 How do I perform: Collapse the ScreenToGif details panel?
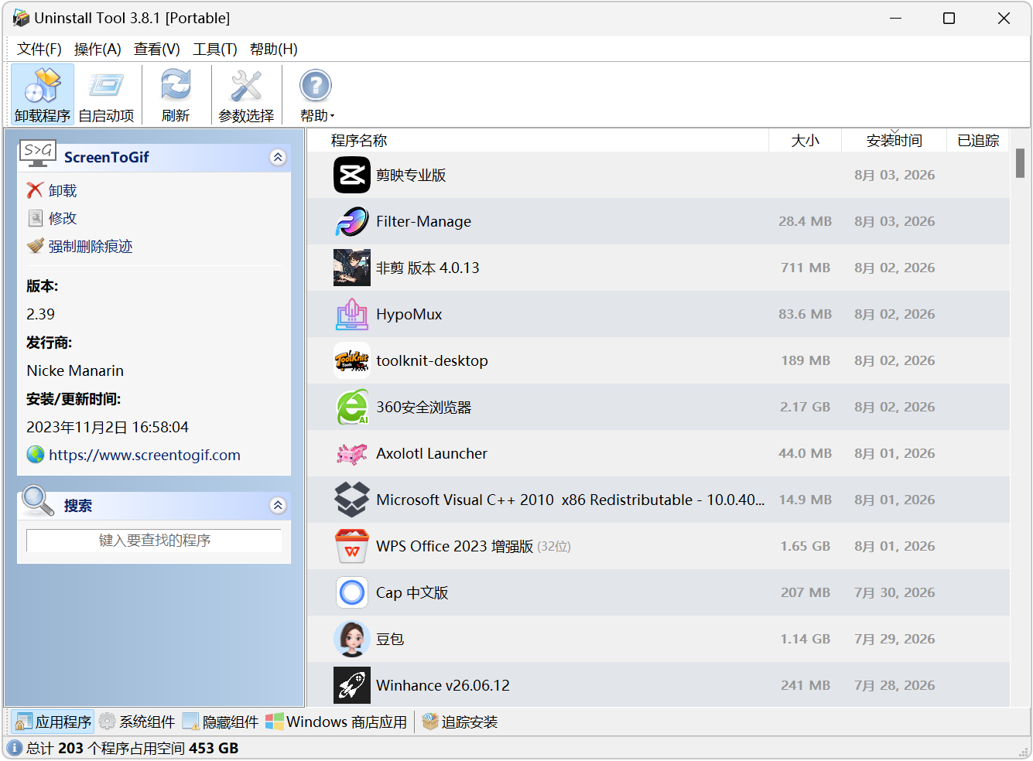pos(278,158)
